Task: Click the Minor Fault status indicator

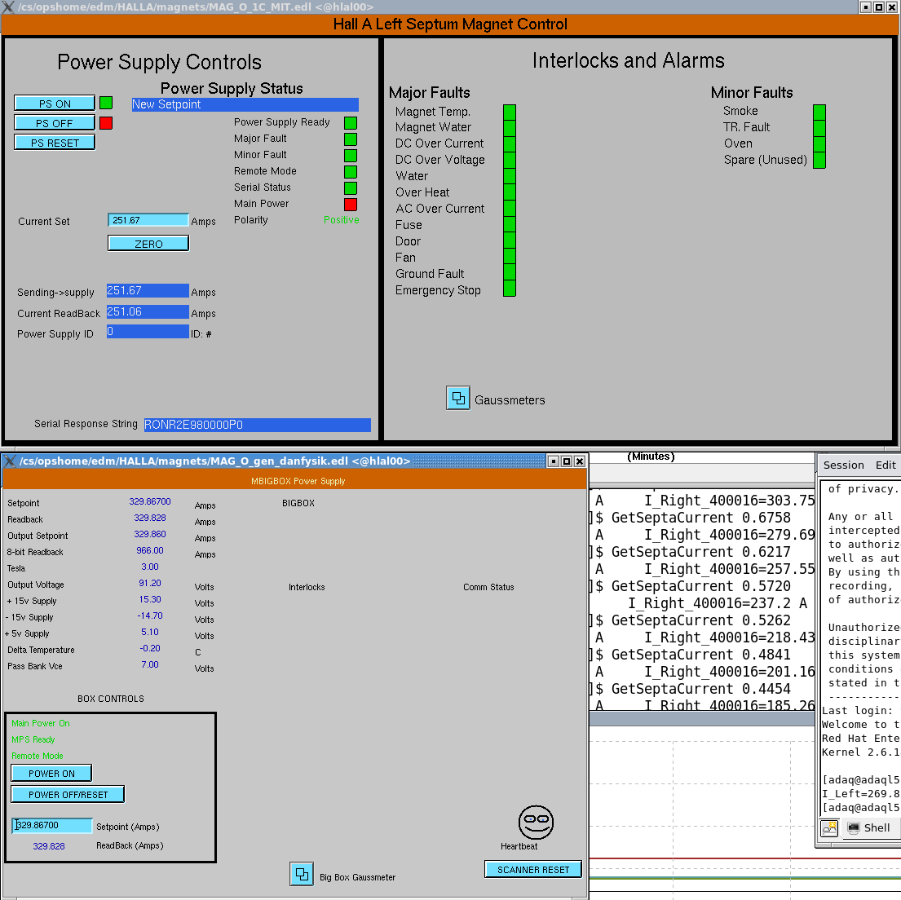Action: click(351, 155)
